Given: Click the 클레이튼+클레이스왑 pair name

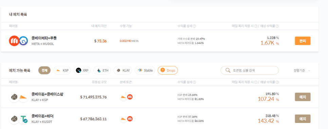Looking at the screenshot, I should coord(47,94).
